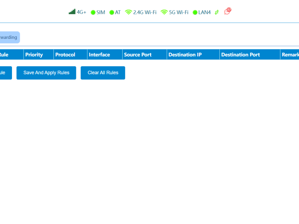Click the cellular signal strength bars icon
Screen dimensions: 299x224
tap(72, 12)
